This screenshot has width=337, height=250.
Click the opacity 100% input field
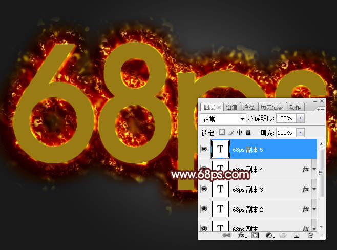click(x=286, y=118)
